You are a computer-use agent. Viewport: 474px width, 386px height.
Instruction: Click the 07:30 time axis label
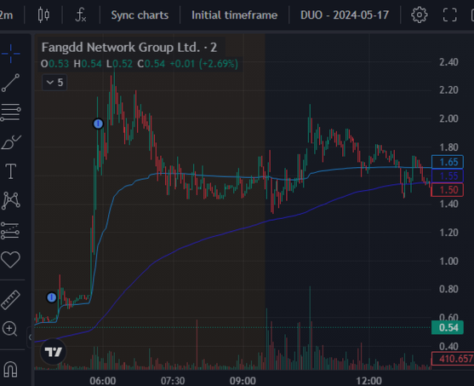click(x=173, y=380)
